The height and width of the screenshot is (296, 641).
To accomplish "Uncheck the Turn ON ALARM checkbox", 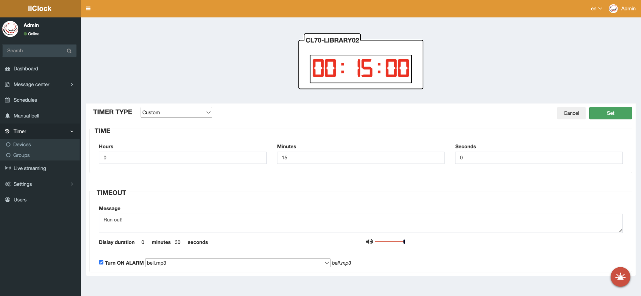I will coord(101,263).
